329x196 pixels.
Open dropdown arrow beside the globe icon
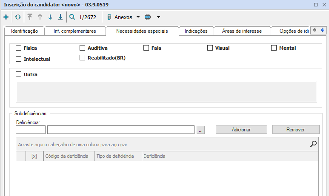(x=158, y=17)
